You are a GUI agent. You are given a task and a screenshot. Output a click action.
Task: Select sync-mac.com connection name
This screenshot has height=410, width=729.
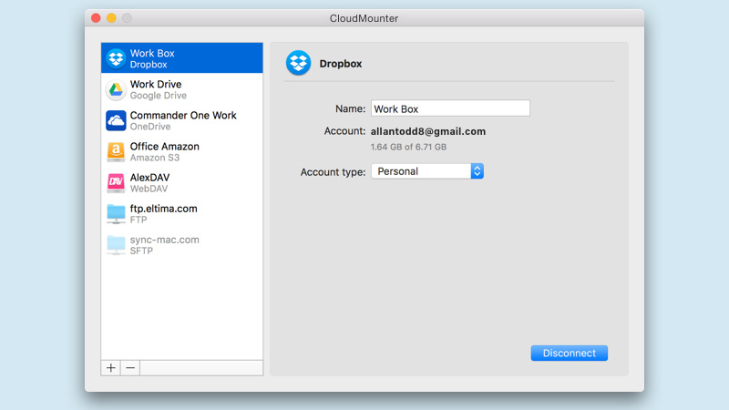pos(165,240)
